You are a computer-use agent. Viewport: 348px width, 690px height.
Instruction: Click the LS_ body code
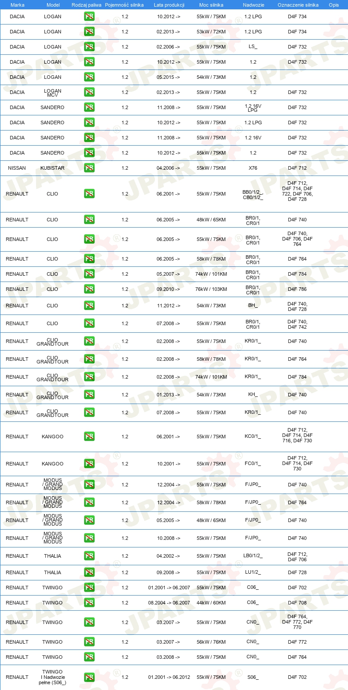(x=253, y=47)
